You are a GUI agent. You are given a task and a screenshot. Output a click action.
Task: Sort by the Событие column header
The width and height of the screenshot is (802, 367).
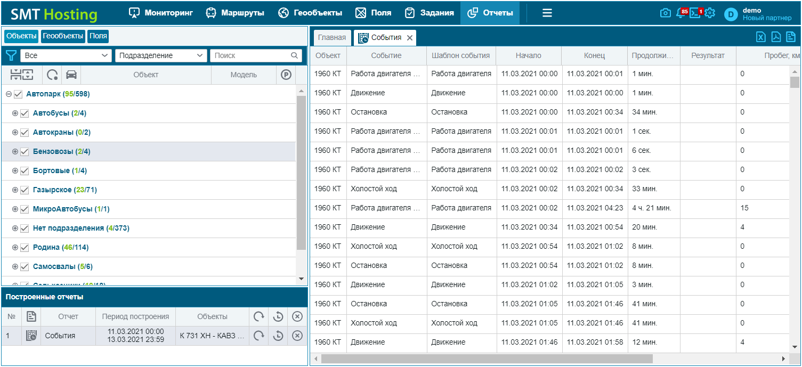pos(386,55)
